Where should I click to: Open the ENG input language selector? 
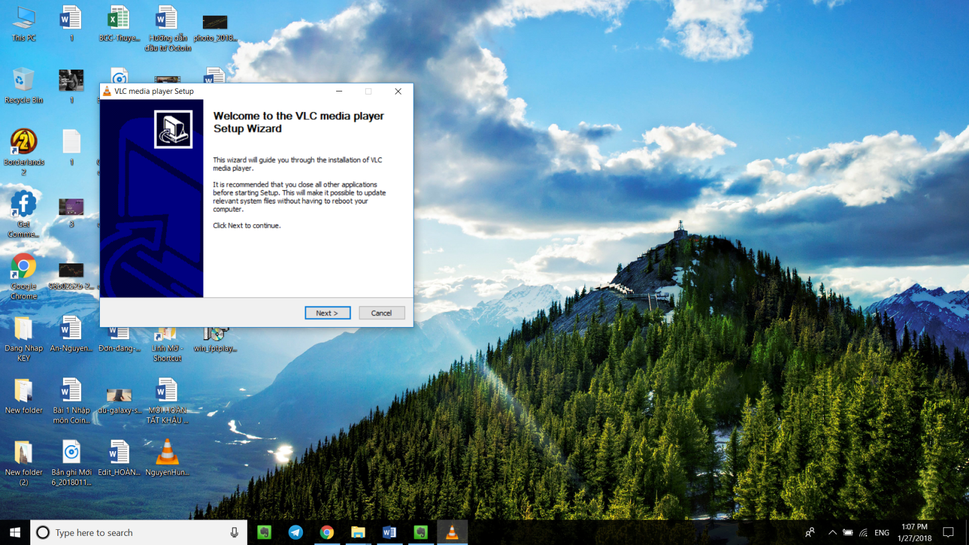pos(882,533)
